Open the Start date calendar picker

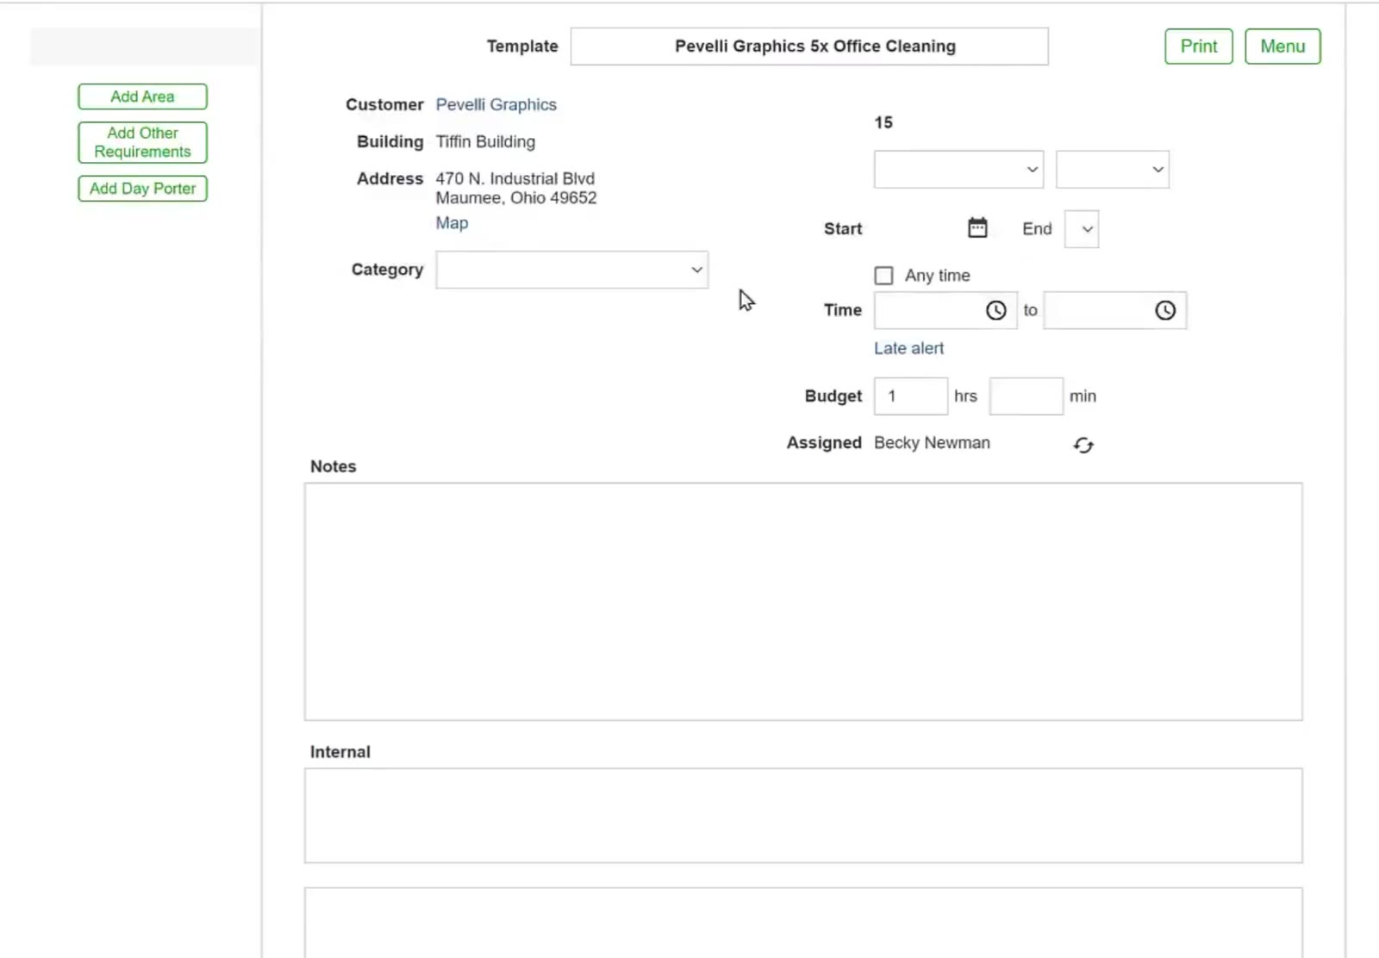click(977, 227)
